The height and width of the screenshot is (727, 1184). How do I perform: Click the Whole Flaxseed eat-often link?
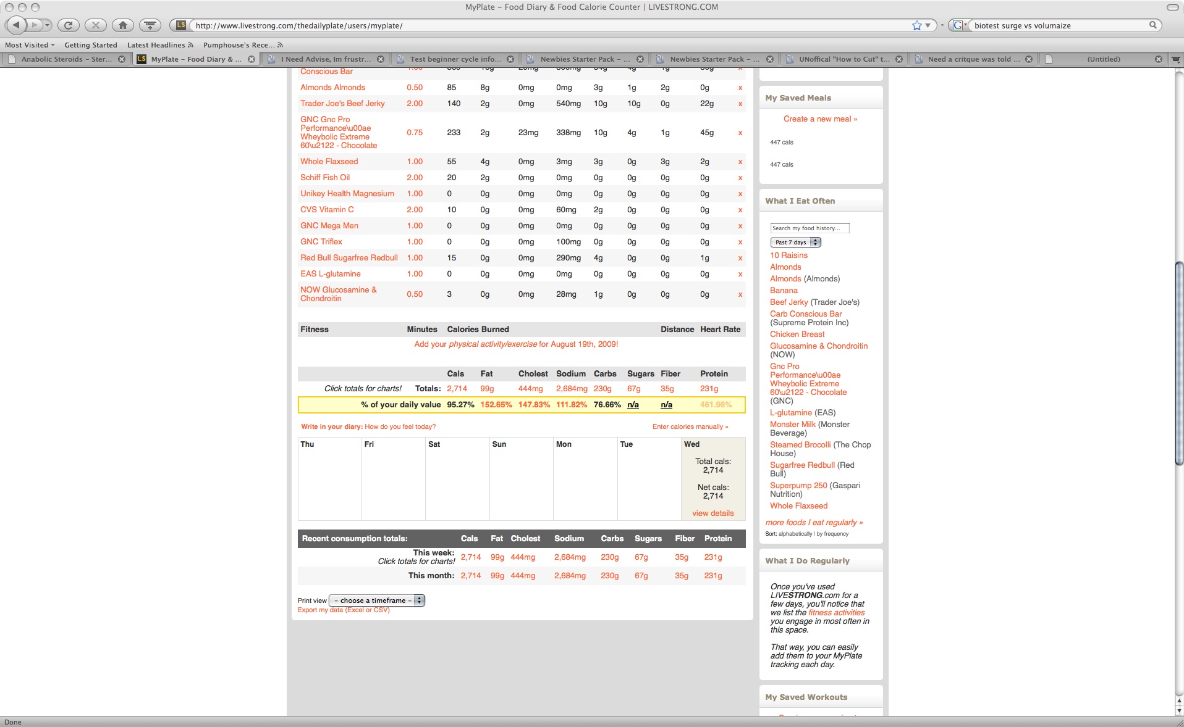pyautogui.click(x=798, y=506)
